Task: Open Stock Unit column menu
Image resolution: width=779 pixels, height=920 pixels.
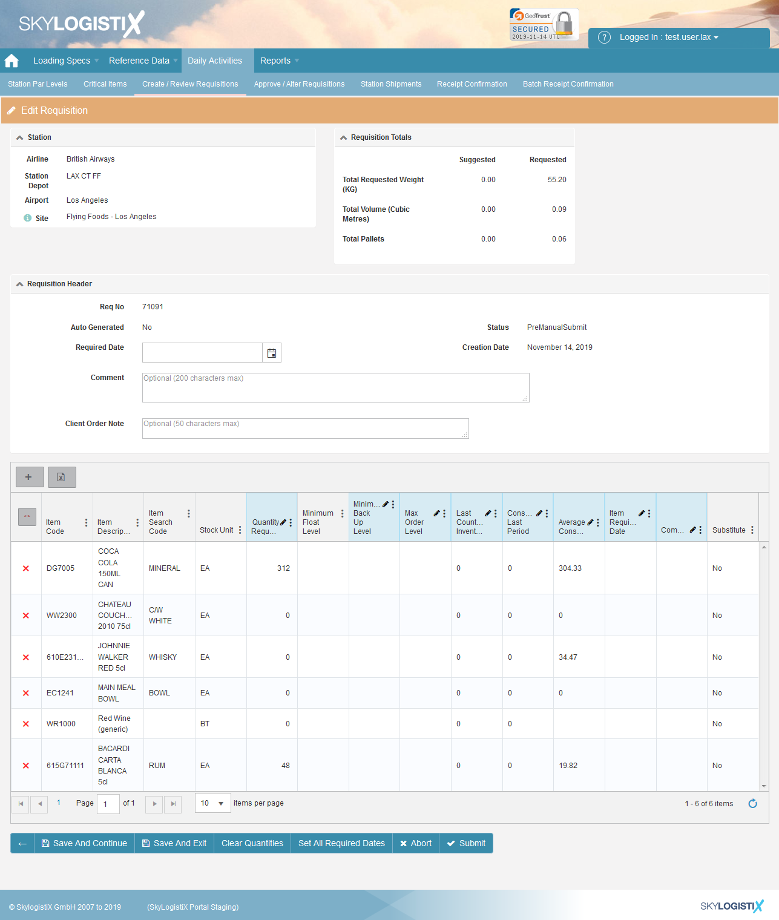Action: coord(240,530)
